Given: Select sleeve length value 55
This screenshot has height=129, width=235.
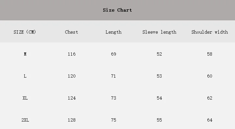Looking at the screenshot, I should click(159, 120).
